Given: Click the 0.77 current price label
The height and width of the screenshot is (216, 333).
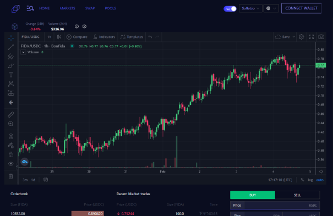Looking at the screenshot, I should pyautogui.click(x=321, y=65).
